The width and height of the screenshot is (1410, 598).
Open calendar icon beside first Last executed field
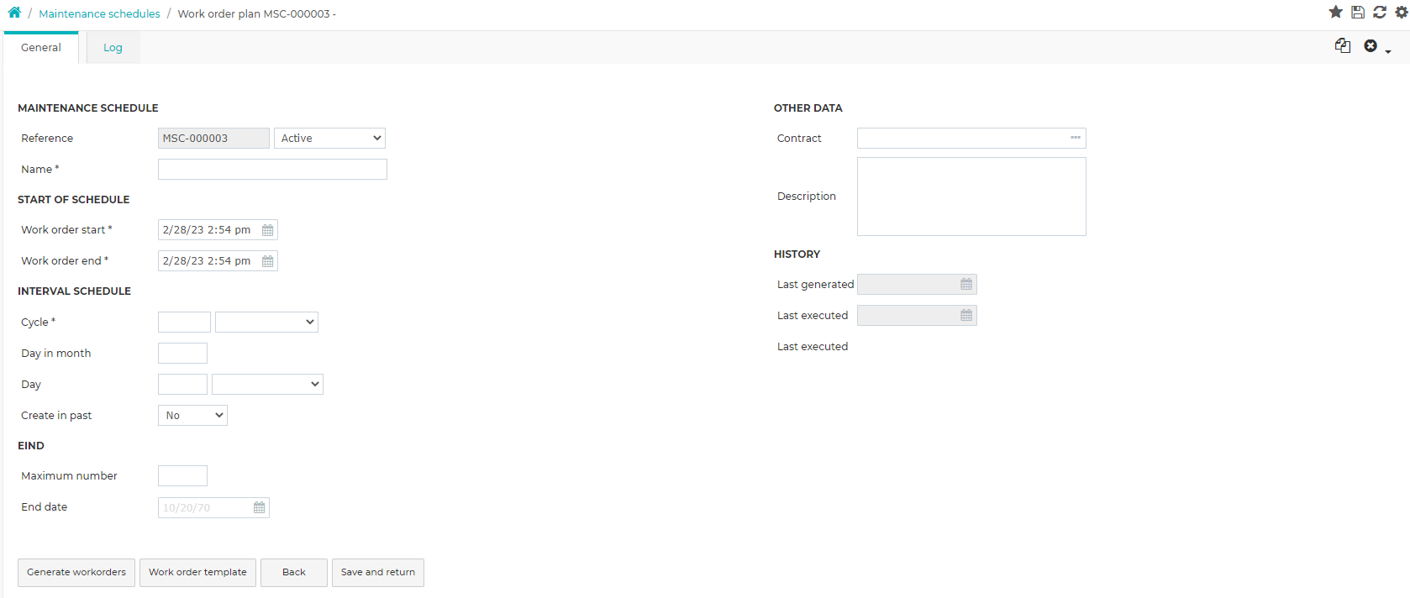coord(966,316)
